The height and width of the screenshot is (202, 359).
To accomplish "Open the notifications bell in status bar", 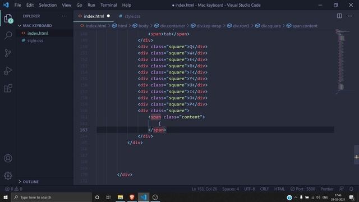I will 351,189.
